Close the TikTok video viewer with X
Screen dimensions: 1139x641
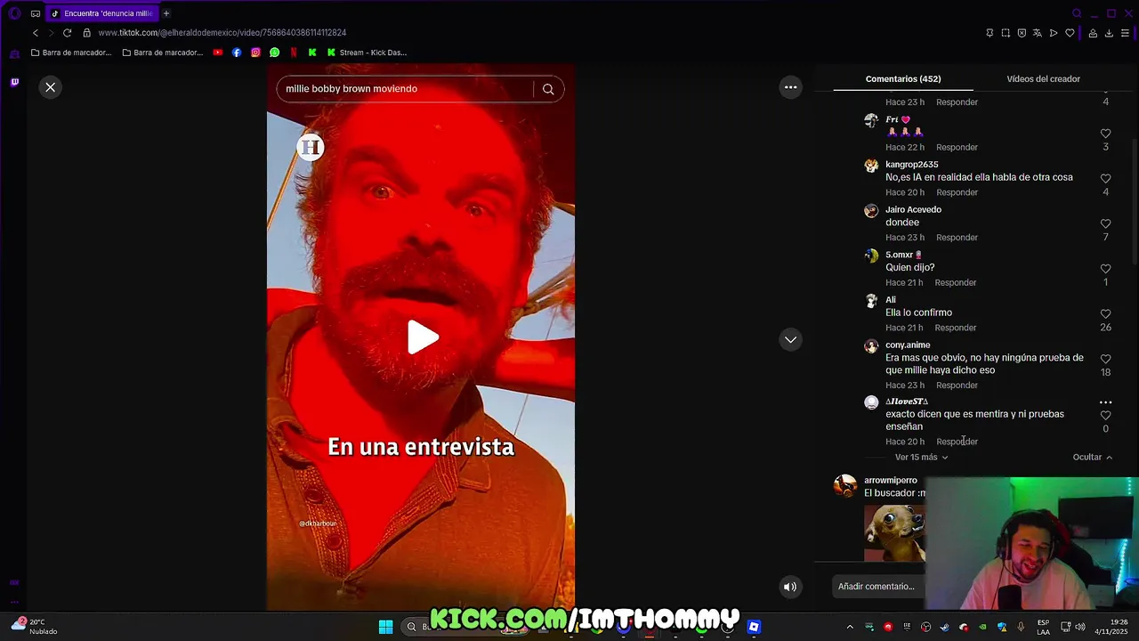(51, 87)
